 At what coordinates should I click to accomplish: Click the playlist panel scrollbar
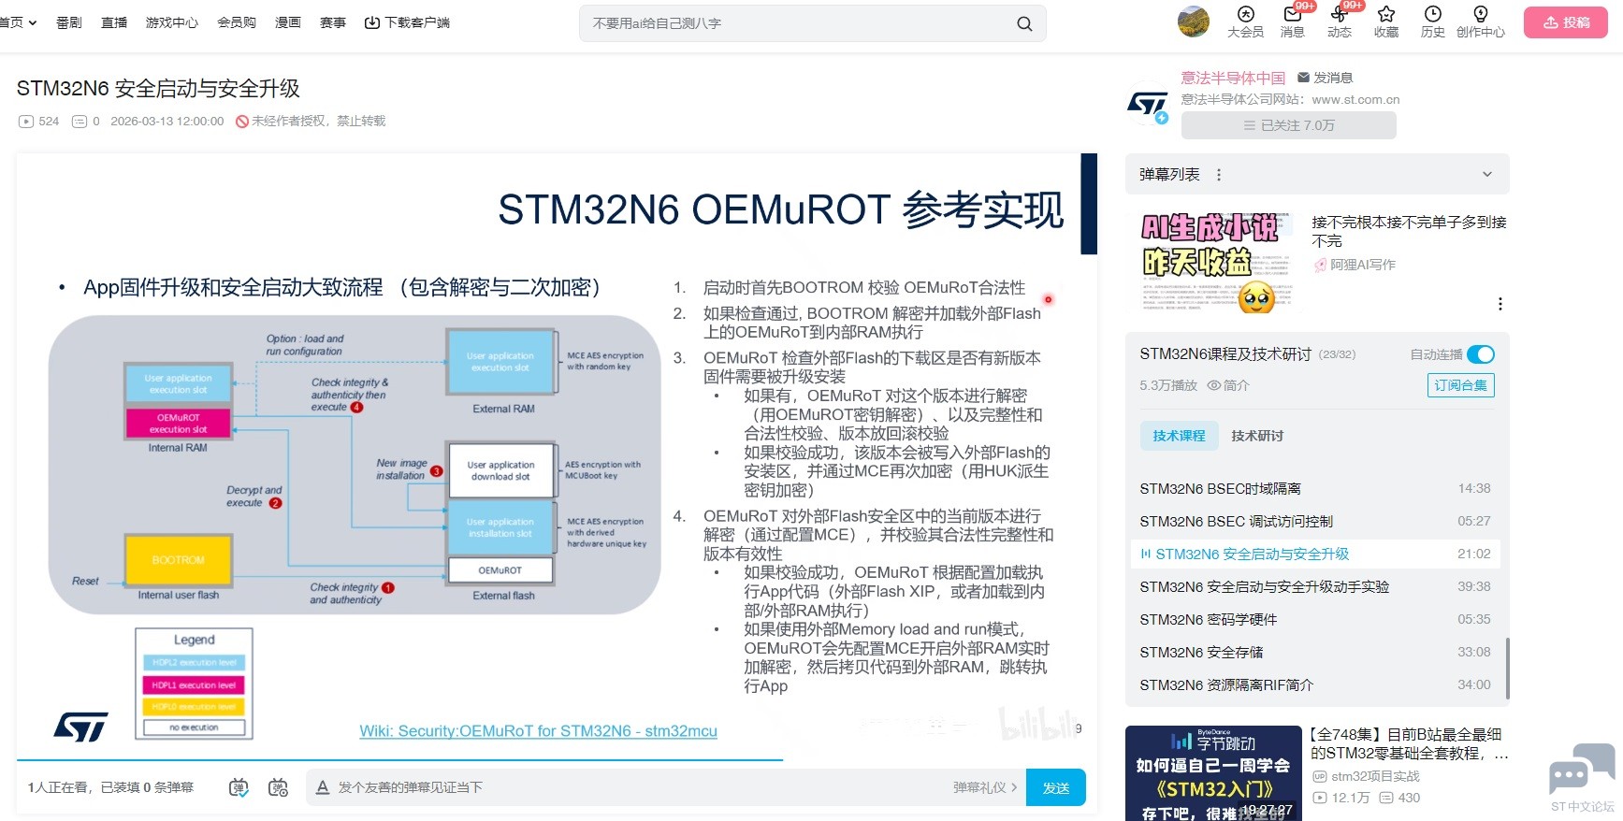1506,670
